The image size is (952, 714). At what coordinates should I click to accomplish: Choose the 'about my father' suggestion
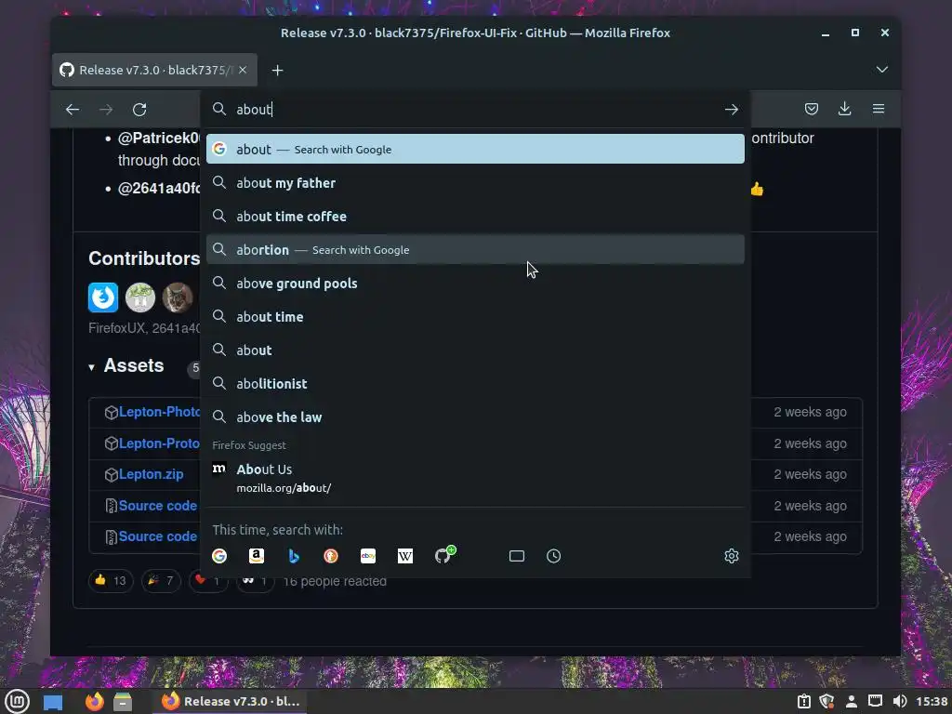pyautogui.click(x=475, y=183)
